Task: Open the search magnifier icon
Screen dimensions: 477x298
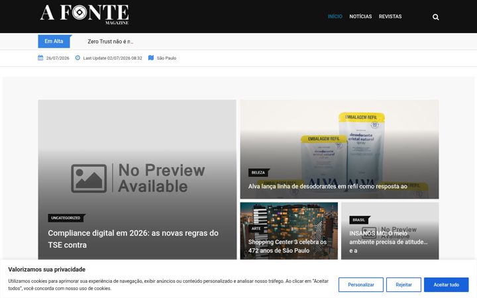Action: [x=436, y=17]
